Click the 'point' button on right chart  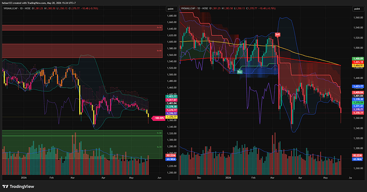357,8
